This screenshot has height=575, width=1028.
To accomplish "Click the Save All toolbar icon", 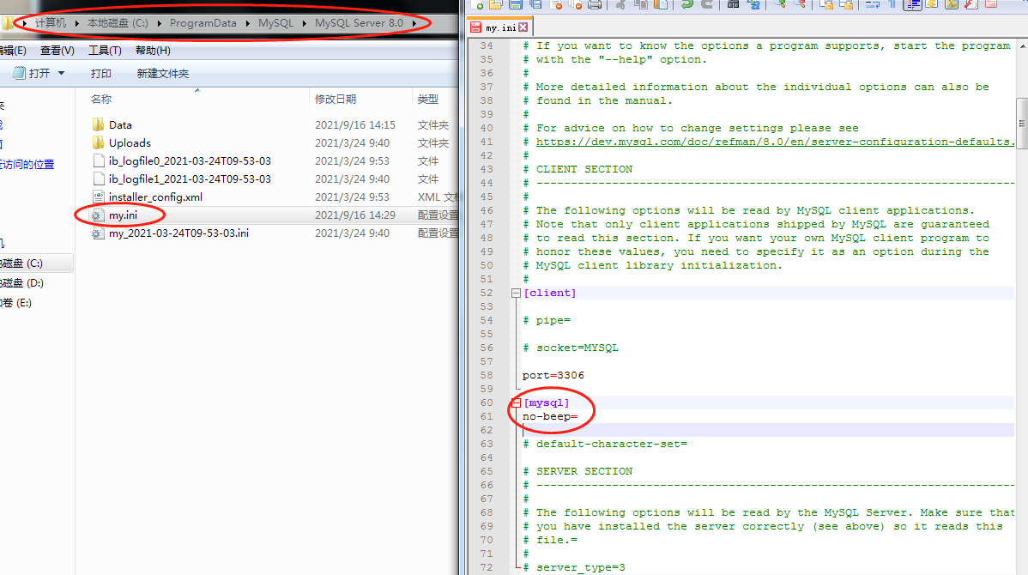I will 534,6.
